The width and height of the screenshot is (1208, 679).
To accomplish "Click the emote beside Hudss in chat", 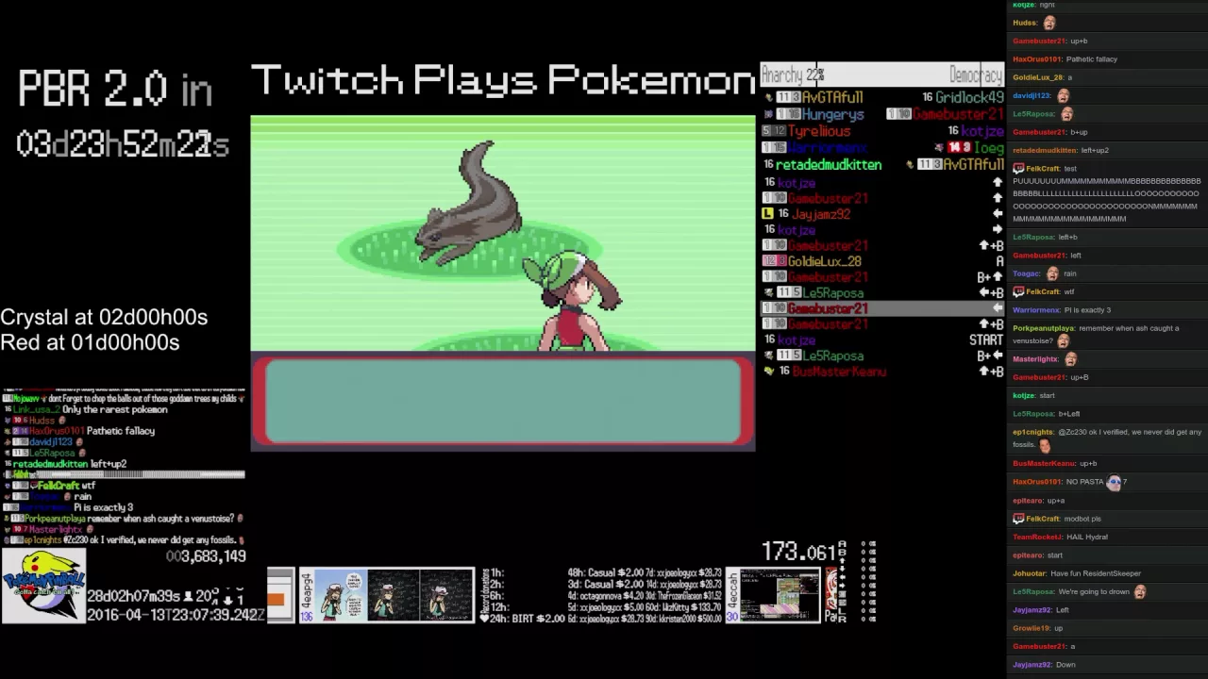I will click(1049, 23).
